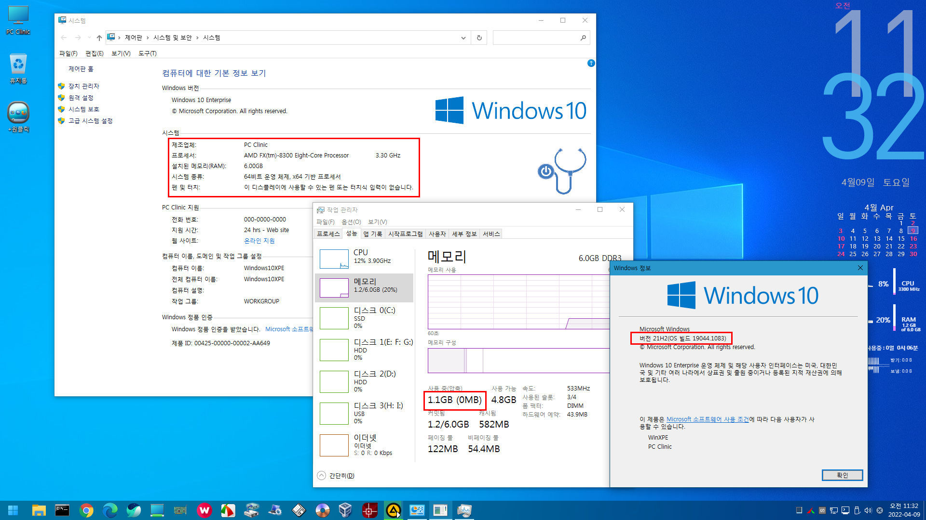Viewport: 926px width, 520px height.
Task: Open the Start button on taskbar
Action: coord(13,510)
